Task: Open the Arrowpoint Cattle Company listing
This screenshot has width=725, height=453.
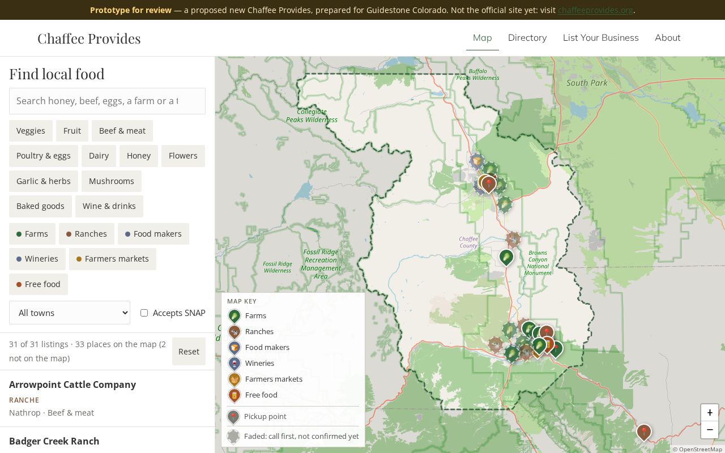Action: pyautogui.click(x=108, y=399)
